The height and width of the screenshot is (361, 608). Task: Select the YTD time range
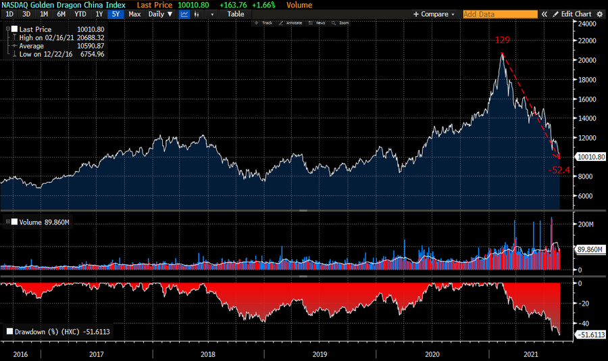pyautogui.click(x=80, y=14)
